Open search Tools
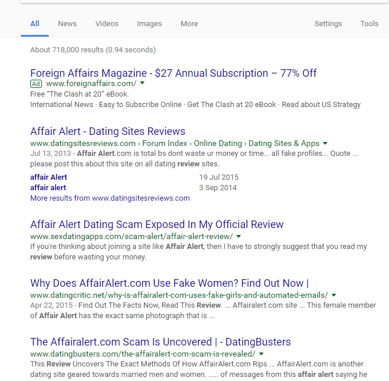This screenshot has width=389, height=381. (x=369, y=24)
